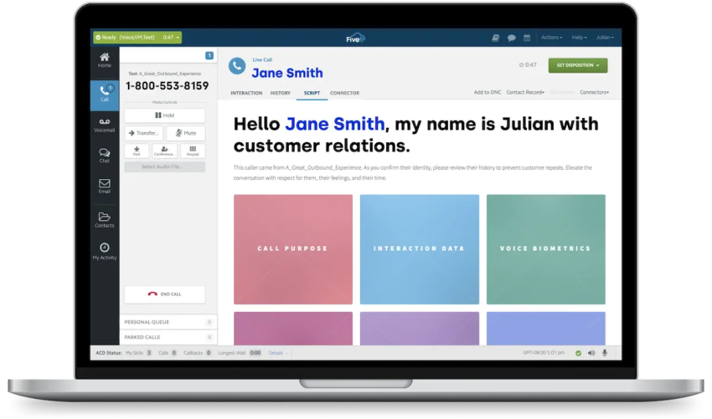
Task: Mute the call microphone
Action: (185, 133)
